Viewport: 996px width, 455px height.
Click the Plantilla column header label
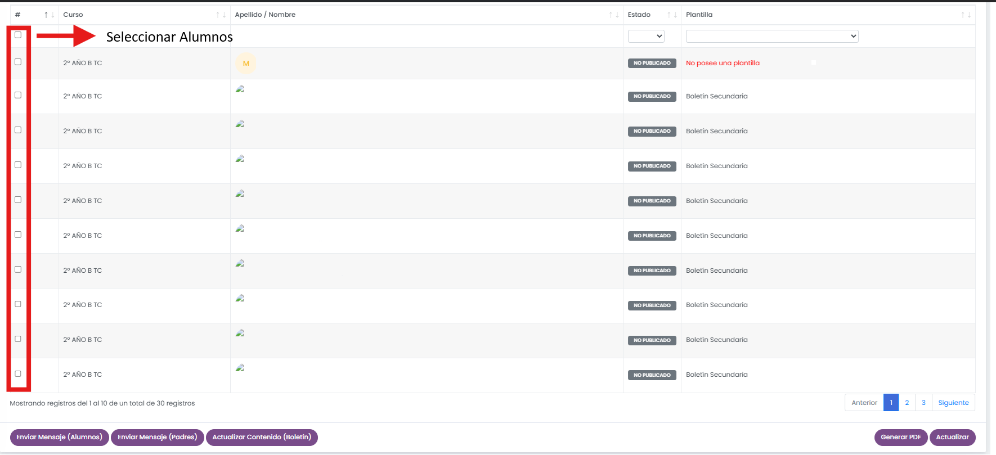click(699, 15)
